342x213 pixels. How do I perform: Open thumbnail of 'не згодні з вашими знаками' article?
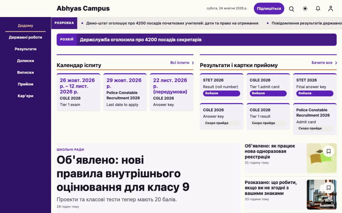(321, 195)
